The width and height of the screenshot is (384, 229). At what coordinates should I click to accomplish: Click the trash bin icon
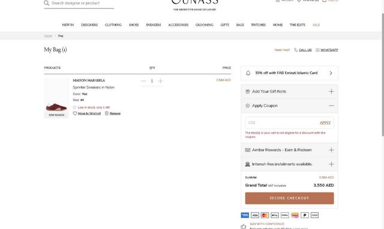pyautogui.click(x=107, y=113)
